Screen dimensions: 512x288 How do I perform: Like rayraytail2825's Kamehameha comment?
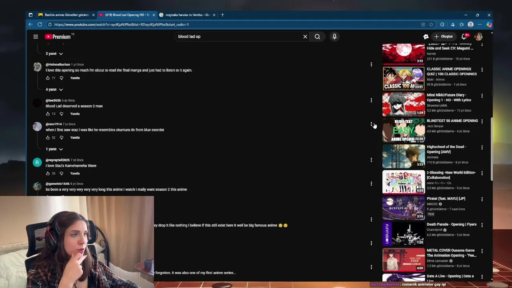pyautogui.click(x=48, y=173)
